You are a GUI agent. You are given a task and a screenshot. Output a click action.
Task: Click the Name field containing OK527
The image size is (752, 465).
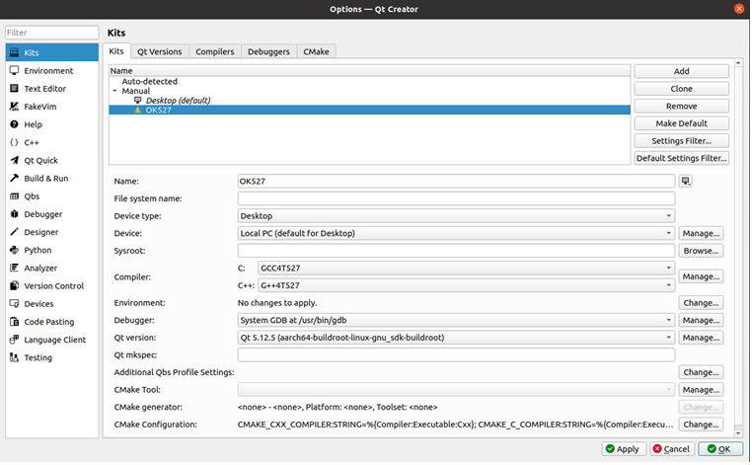tap(456, 181)
